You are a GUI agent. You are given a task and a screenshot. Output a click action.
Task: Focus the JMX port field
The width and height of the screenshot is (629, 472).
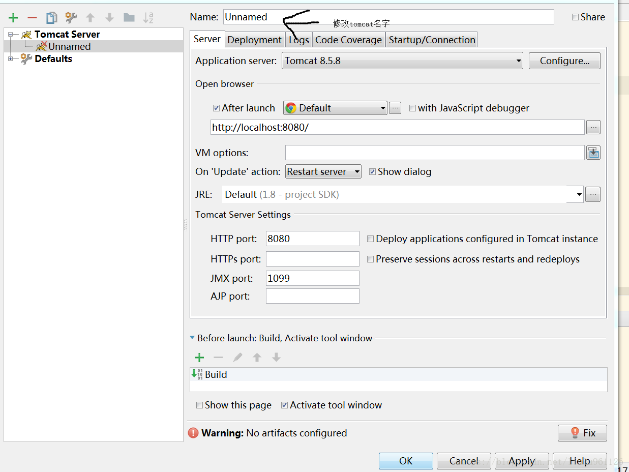pyautogui.click(x=313, y=278)
